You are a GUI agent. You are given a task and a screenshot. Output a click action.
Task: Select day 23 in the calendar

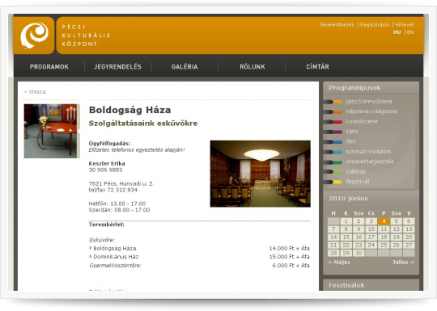[x=359, y=246]
